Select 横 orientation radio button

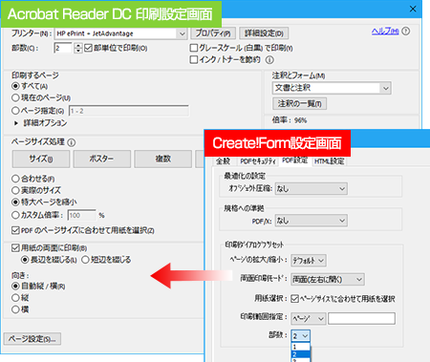[x=15, y=309]
